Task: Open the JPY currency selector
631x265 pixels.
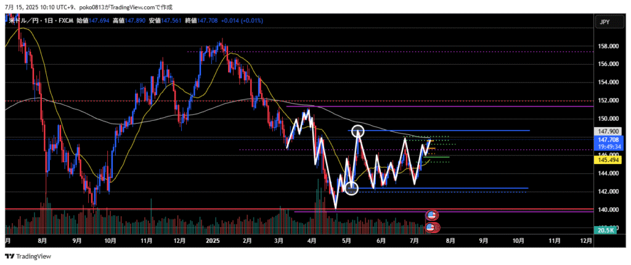Action: 605,22
